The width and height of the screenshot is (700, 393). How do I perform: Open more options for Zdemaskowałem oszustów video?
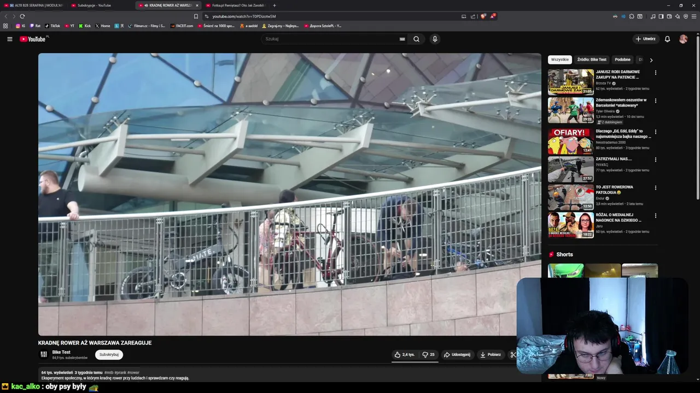[655, 100]
